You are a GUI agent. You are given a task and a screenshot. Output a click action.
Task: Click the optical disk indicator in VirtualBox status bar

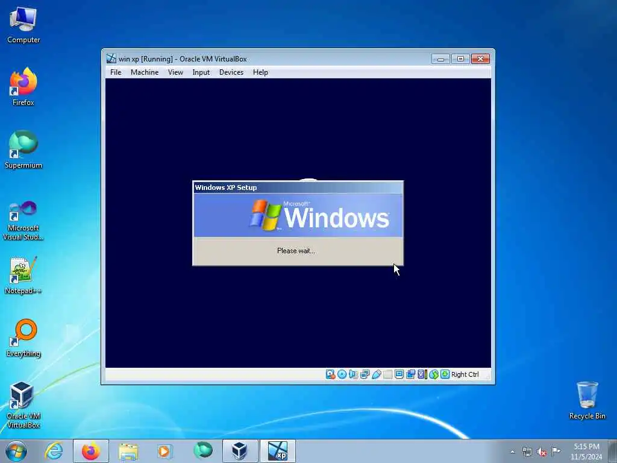[342, 374]
